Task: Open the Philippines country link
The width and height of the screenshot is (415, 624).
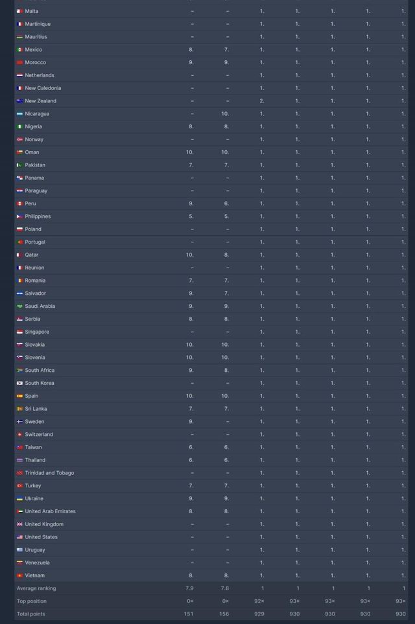Action: (38, 216)
